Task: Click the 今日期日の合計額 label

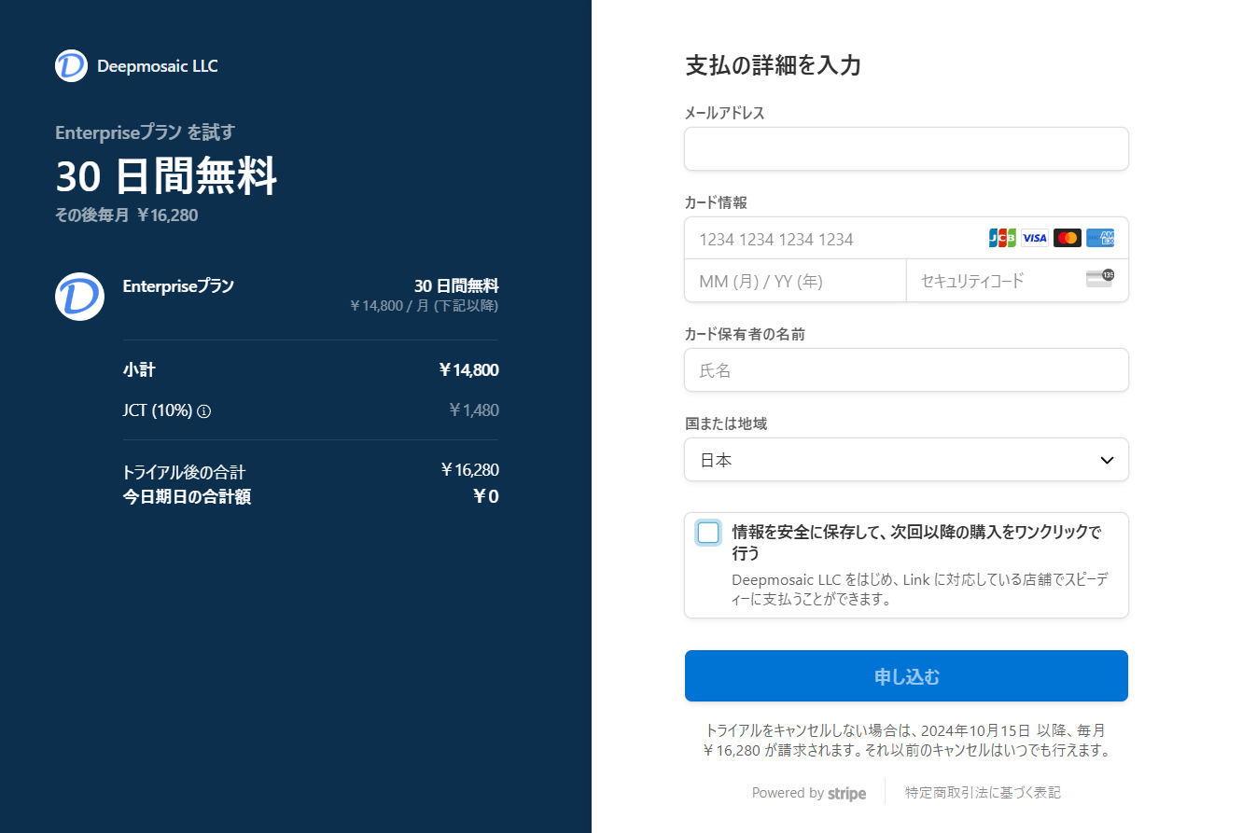Action: (x=187, y=497)
